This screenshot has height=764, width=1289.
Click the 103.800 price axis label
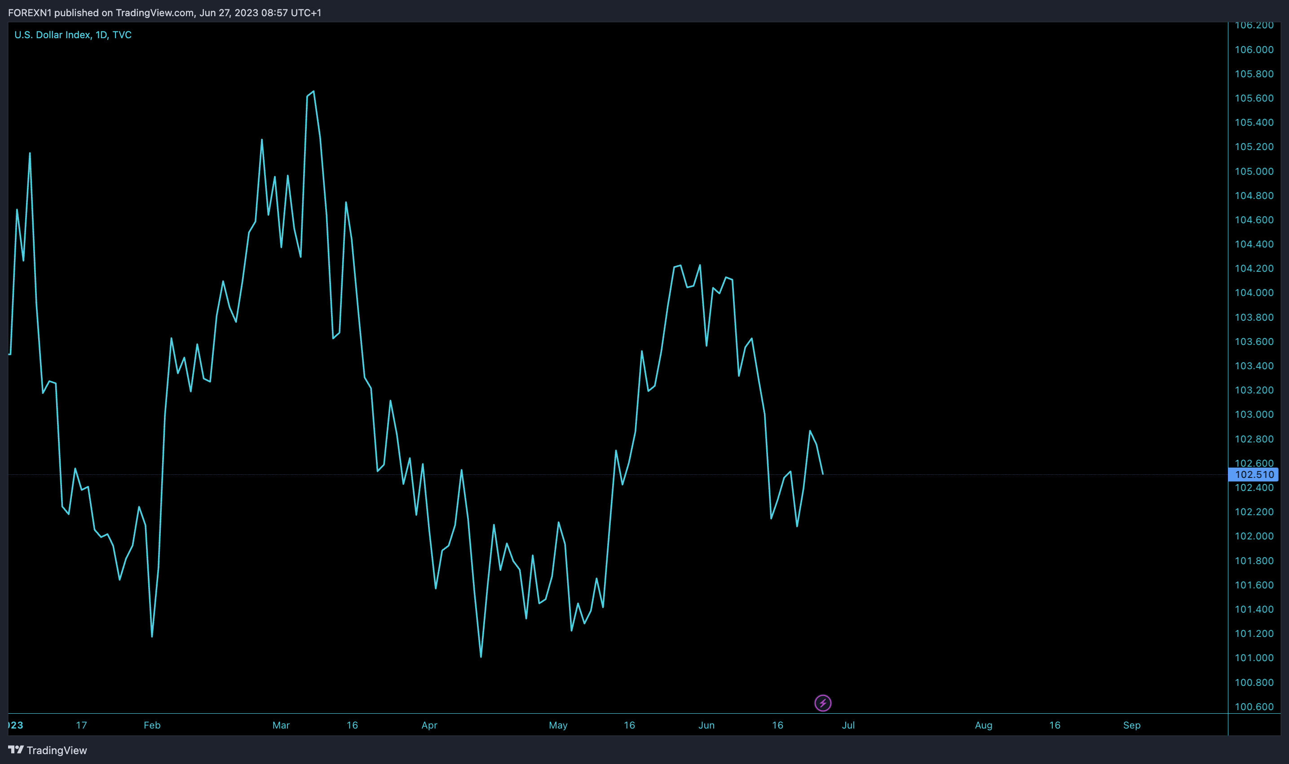pos(1254,317)
